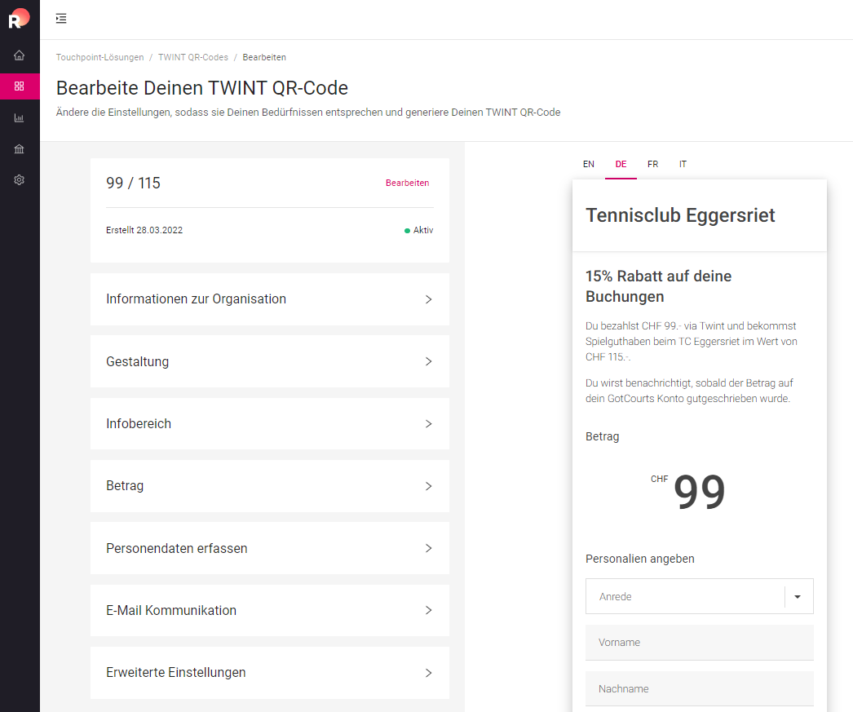The image size is (853, 712).
Task: Toggle the sidebar menu collapse icon
Action: [x=61, y=19]
